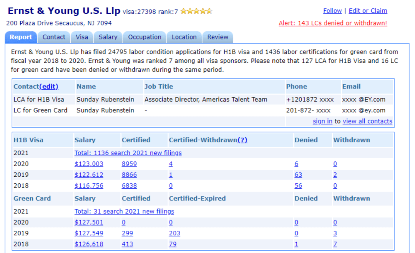Screen dimensions: 415x253
Task: Open Total: 31 search 2021 new filings
Action: (124, 212)
